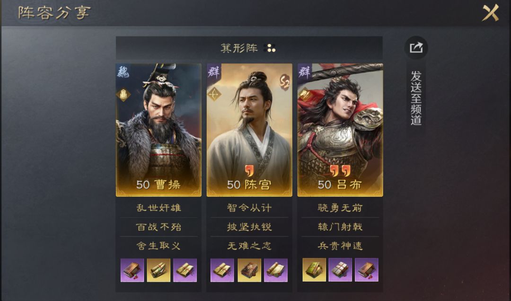Image resolution: width=511 pixels, height=301 pixels.
Task: Click 曹操's gold scroll item icon
Action: 159,270
